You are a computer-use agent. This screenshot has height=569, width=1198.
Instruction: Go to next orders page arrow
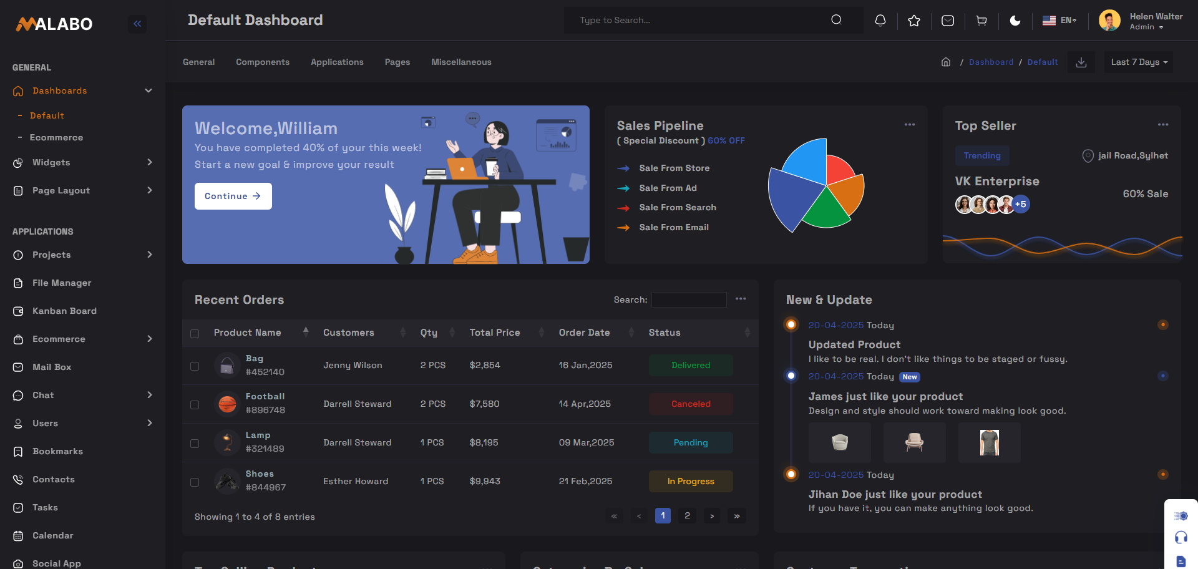click(x=712, y=515)
